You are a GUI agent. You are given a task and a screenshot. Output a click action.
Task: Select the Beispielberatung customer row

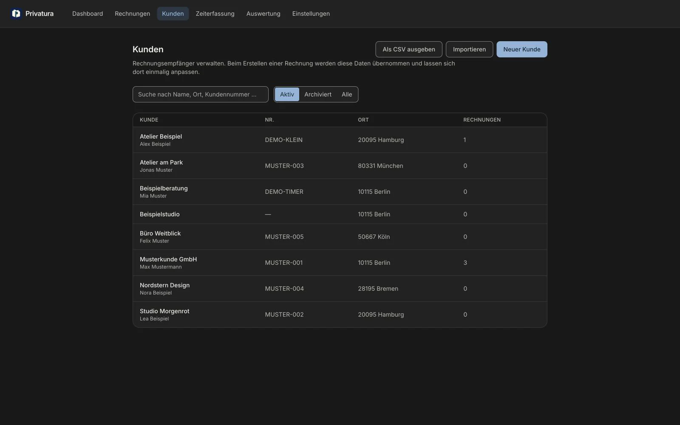[x=340, y=192]
